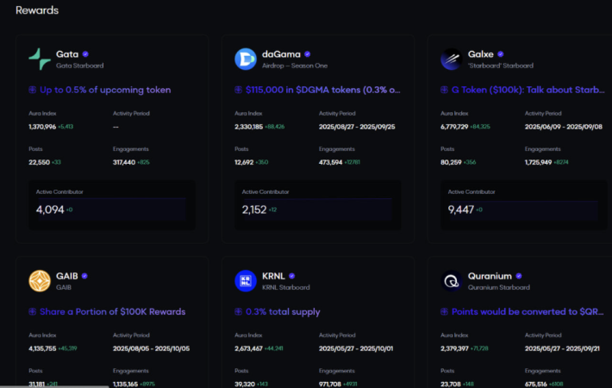Select the Galxe Active Contributor panel 9,447

tap(524, 205)
